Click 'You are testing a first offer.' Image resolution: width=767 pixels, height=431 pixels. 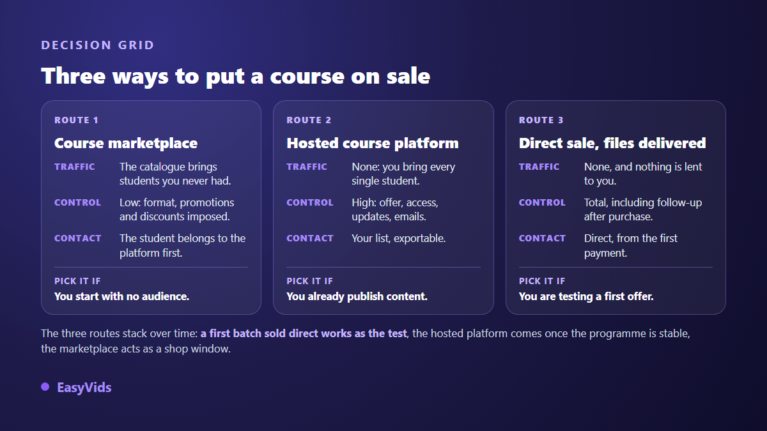coord(586,296)
